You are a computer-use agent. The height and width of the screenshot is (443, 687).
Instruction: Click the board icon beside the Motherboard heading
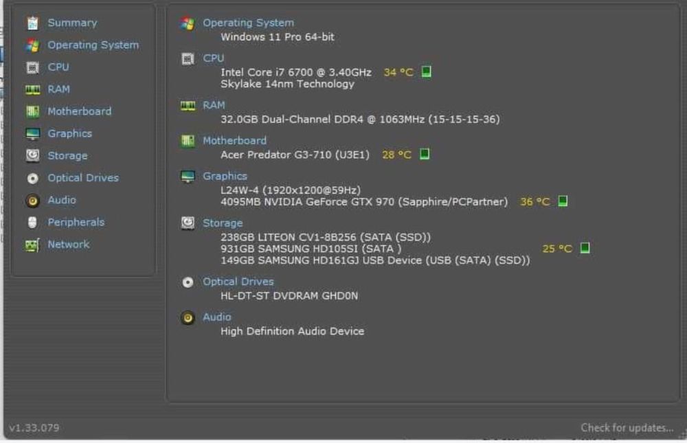[x=188, y=141]
